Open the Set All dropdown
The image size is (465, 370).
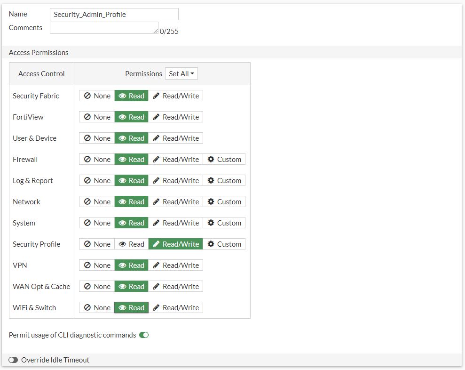point(181,74)
